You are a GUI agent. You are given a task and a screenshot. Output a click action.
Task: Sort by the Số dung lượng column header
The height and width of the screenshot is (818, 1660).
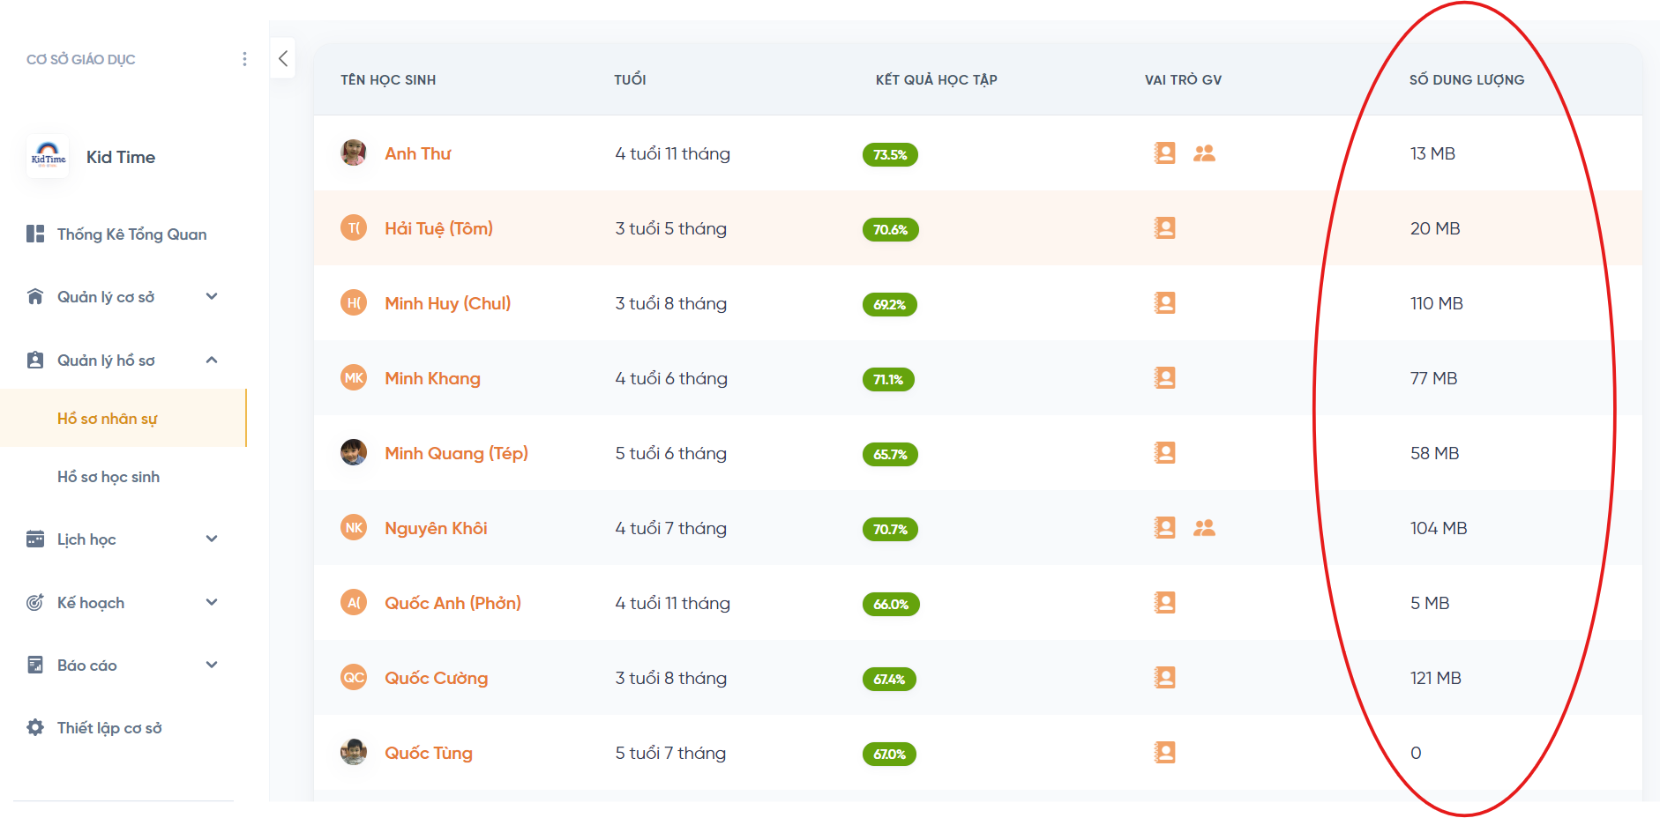(1466, 80)
